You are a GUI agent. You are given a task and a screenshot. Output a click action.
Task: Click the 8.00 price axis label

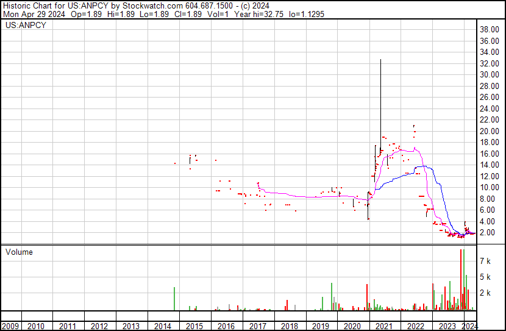(x=487, y=199)
